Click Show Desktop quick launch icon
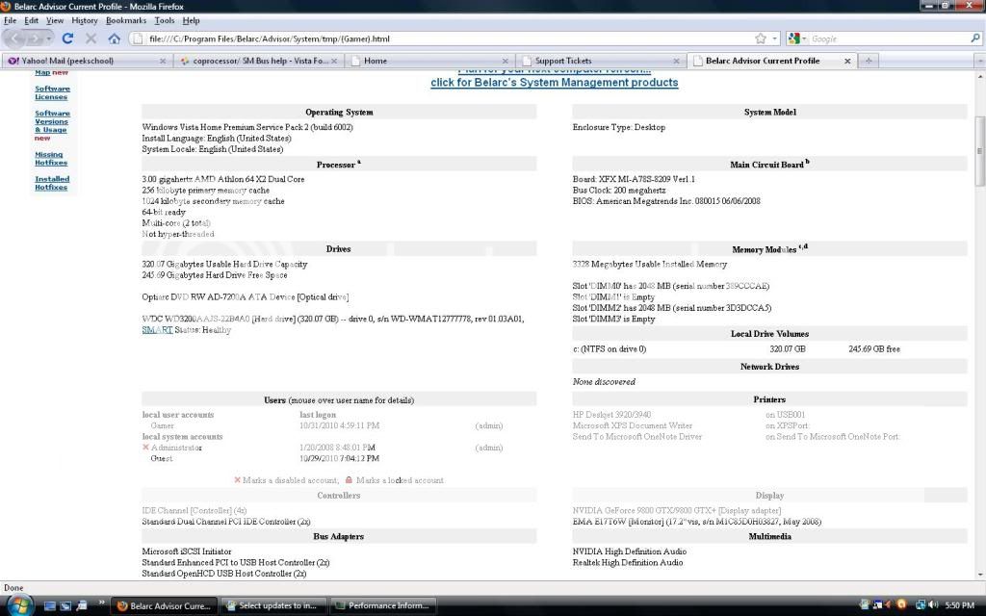The height and width of the screenshot is (616, 986). pos(50,606)
